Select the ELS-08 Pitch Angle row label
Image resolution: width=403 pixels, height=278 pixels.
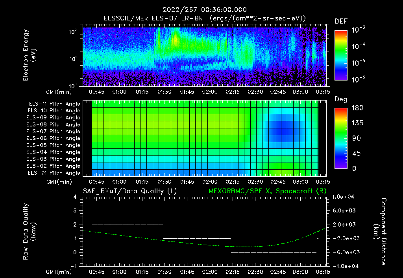[54, 124]
